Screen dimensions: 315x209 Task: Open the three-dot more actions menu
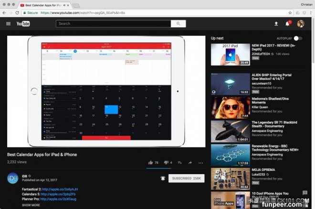[200, 163]
